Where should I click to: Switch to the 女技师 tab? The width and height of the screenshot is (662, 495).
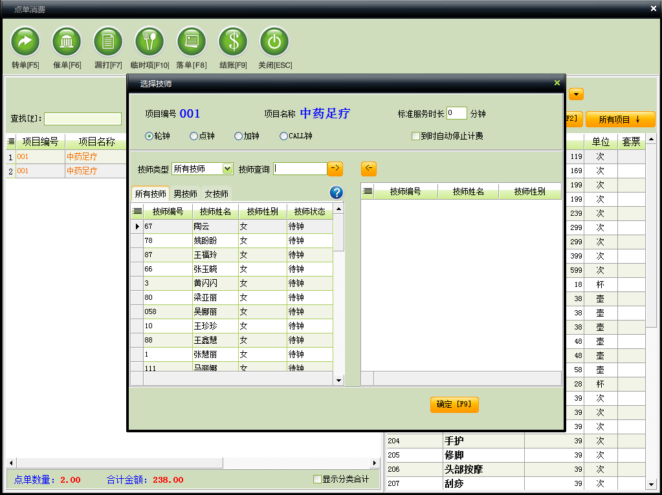point(217,193)
